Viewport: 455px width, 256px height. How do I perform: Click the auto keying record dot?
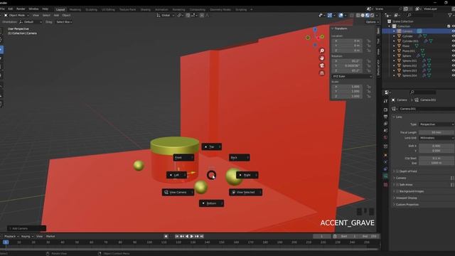click(166, 236)
